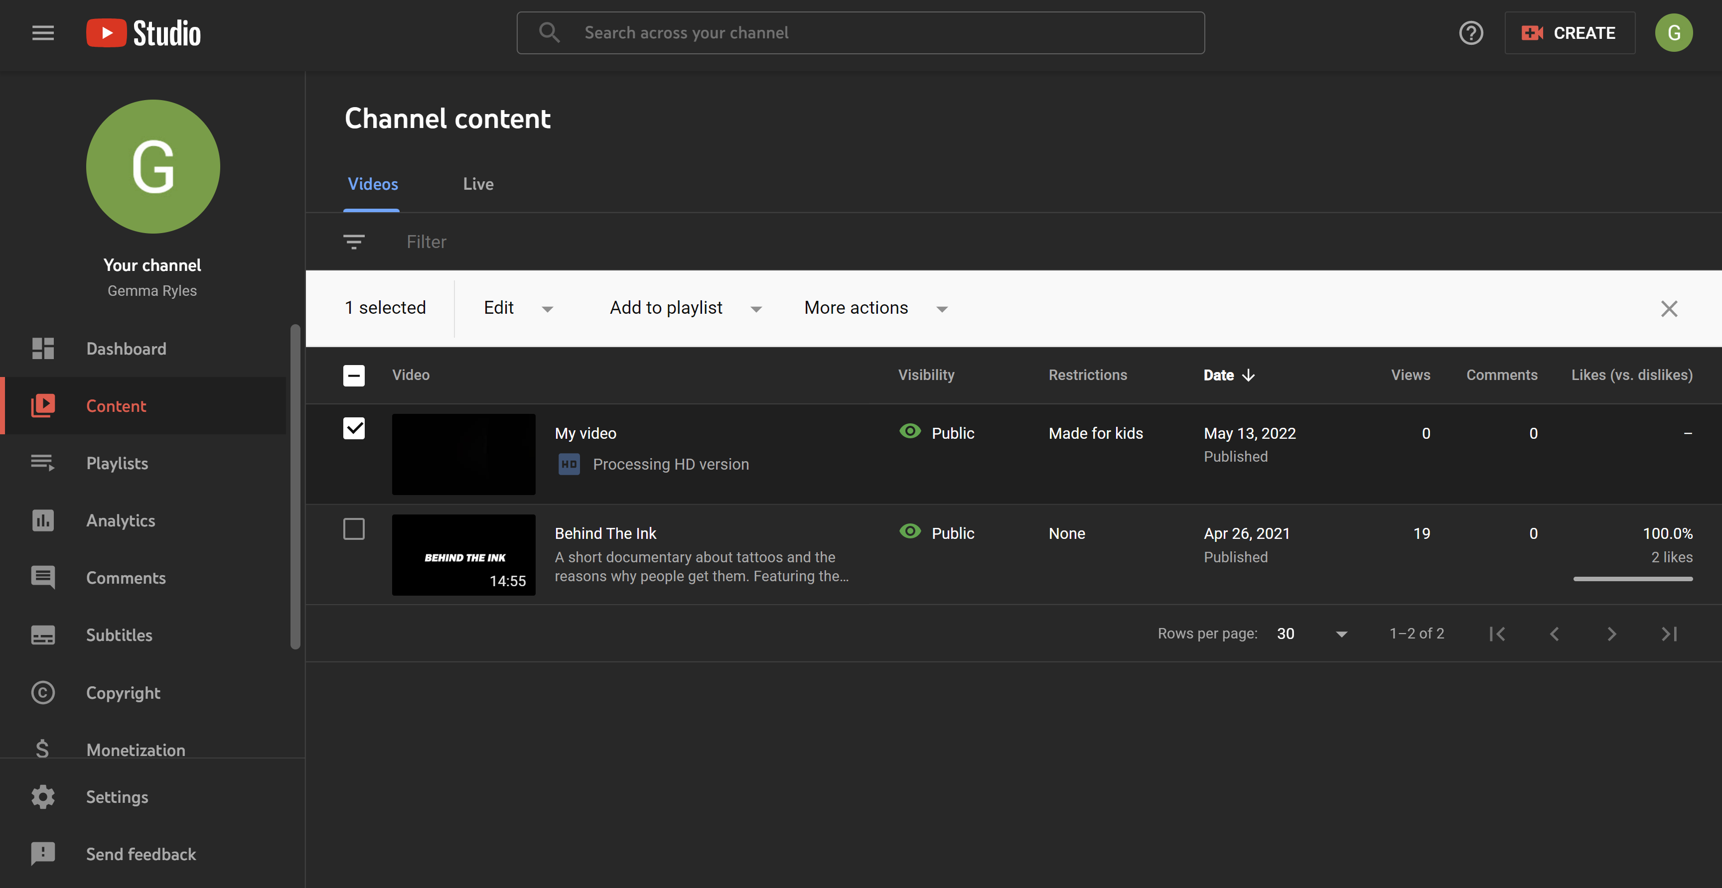This screenshot has height=888, width=1722.
Task: Click the May 13, 2022 date
Action: pos(1249,433)
